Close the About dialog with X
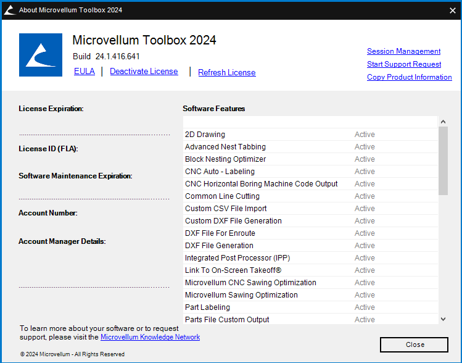462x363 pixels. coord(453,10)
